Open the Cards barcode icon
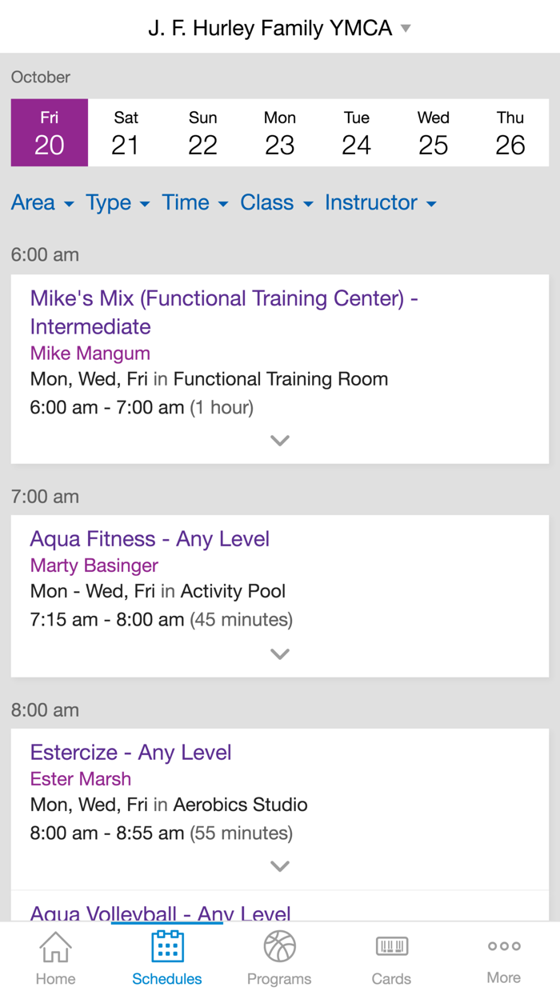The height and width of the screenshot is (995, 560). point(391,947)
